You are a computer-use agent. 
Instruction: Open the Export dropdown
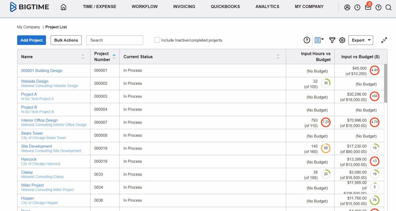tap(361, 40)
